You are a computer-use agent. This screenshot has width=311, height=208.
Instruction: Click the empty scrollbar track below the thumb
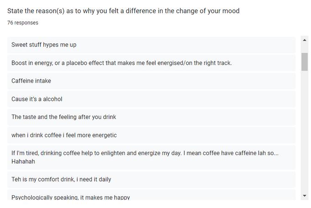pos(305,131)
